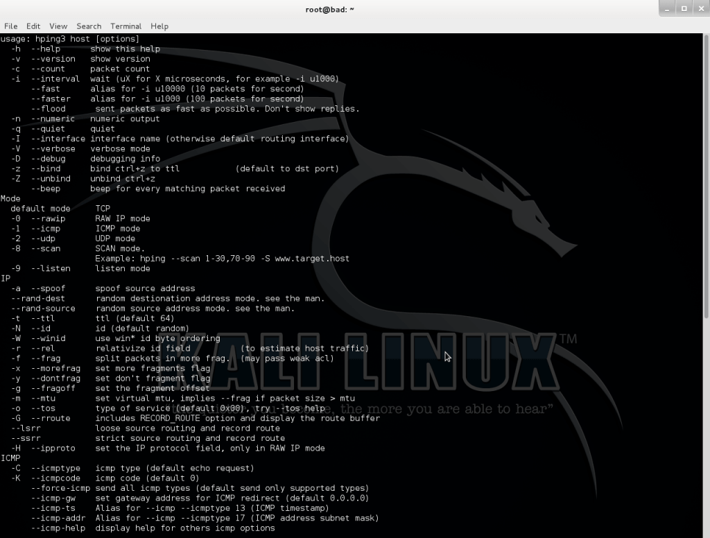The image size is (710, 538).
Task: Click the '--rawip' option text
Action: [x=48, y=218]
